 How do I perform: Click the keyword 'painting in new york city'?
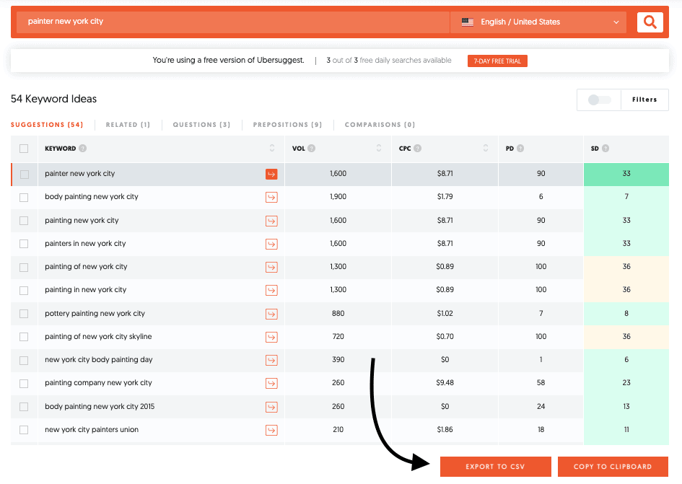[x=86, y=290]
